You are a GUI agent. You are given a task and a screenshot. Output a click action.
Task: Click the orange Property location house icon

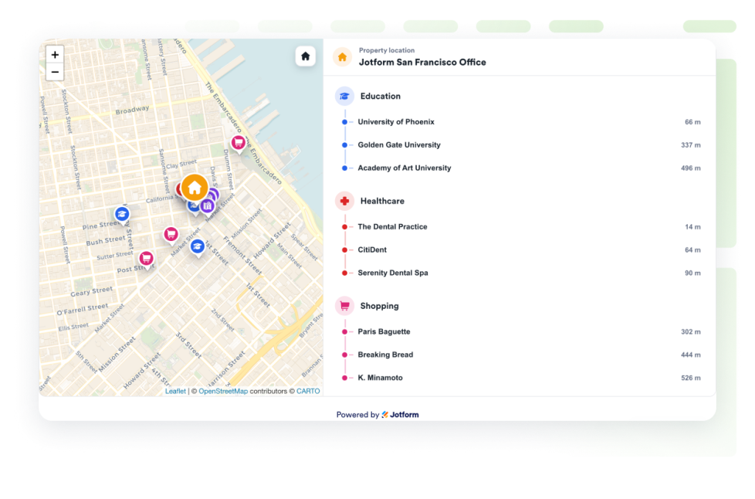(342, 57)
